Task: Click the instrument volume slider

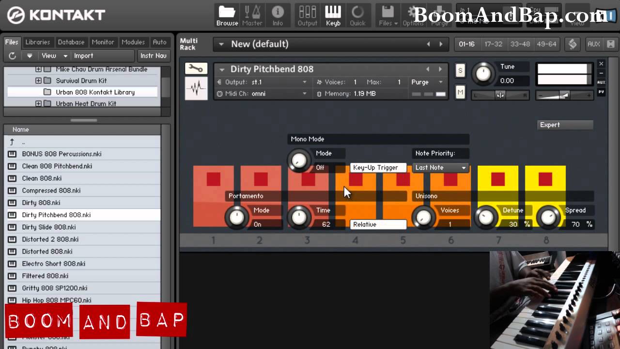Action: 564,95
